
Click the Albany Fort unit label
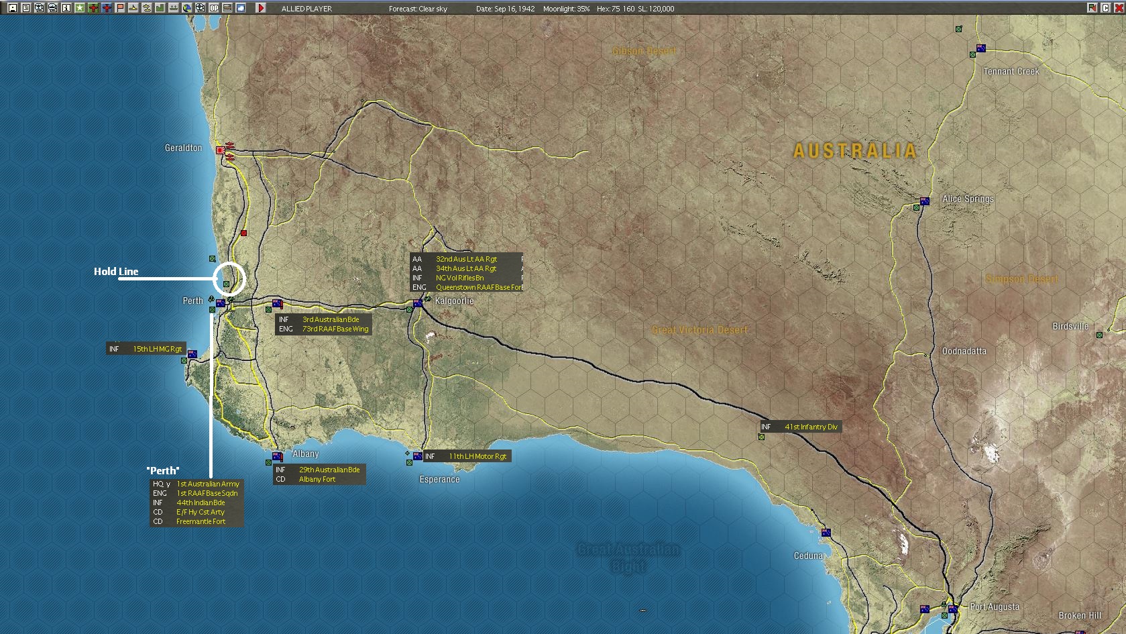click(x=317, y=480)
